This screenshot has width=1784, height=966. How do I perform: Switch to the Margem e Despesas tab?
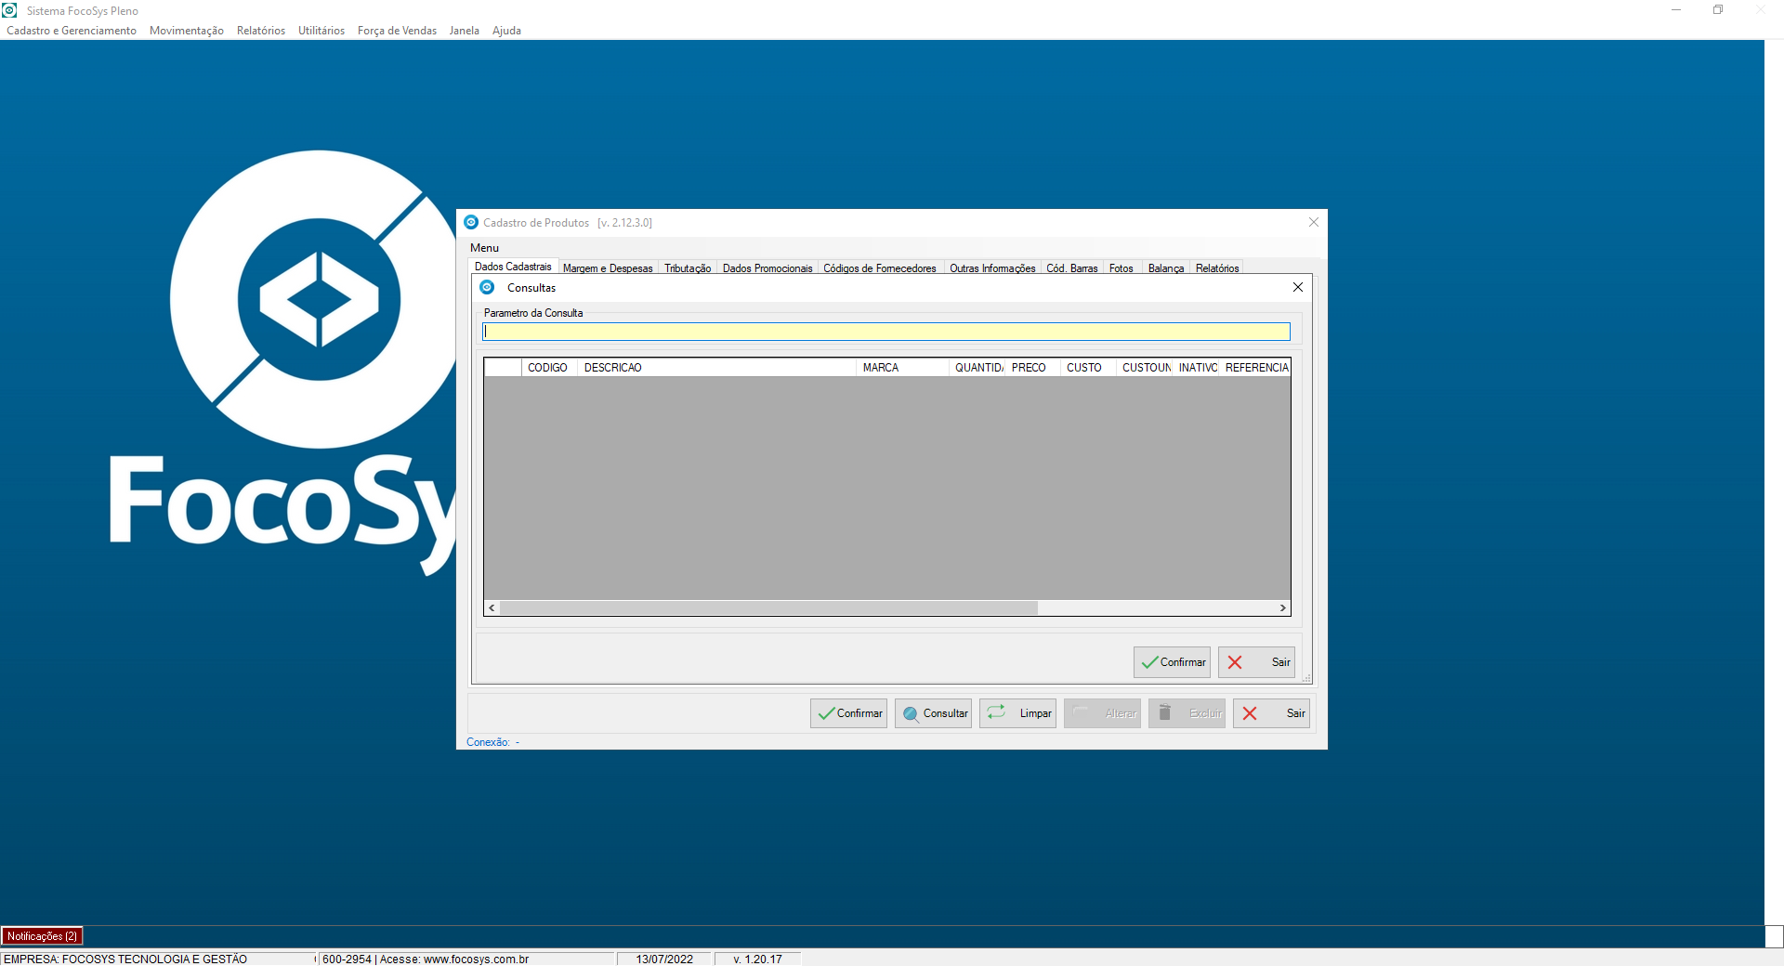tap(608, 268)
